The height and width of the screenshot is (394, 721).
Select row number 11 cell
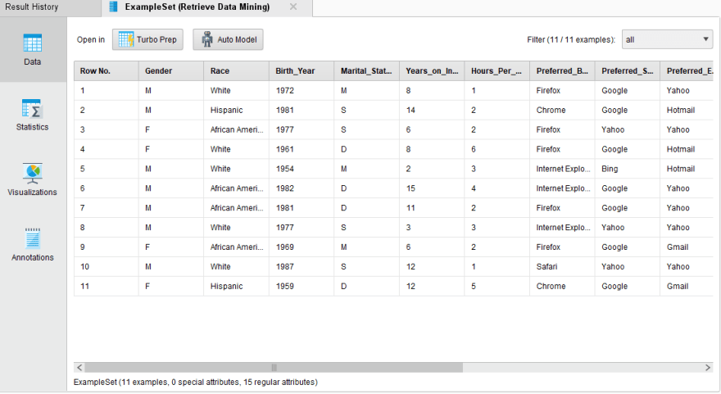tap(107, 286)
